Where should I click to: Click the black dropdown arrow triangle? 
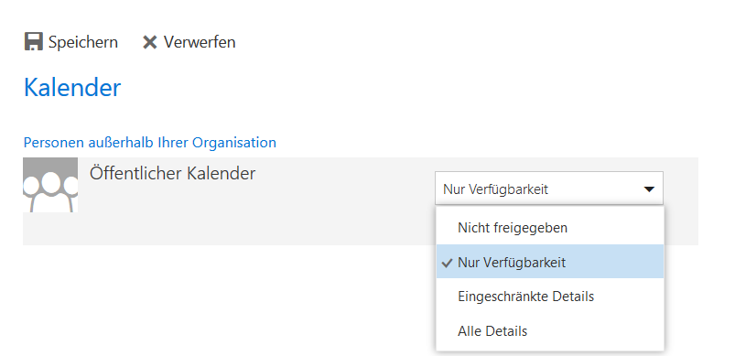pos(649,189)
